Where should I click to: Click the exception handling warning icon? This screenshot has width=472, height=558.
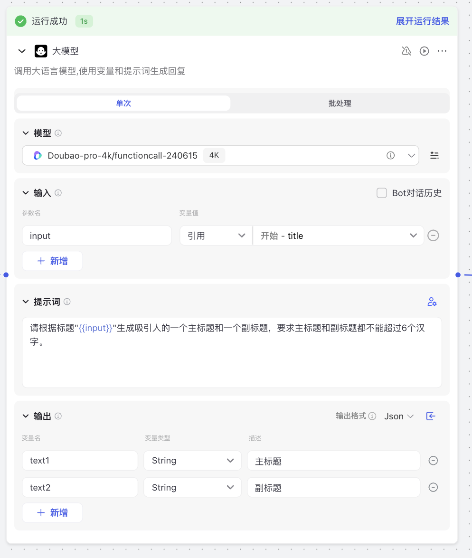click(406, 51)
